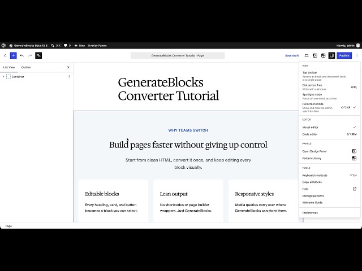Screen dimensions: 362x271
Task: Enable Top toolbar option
Action: pos(329,76)
